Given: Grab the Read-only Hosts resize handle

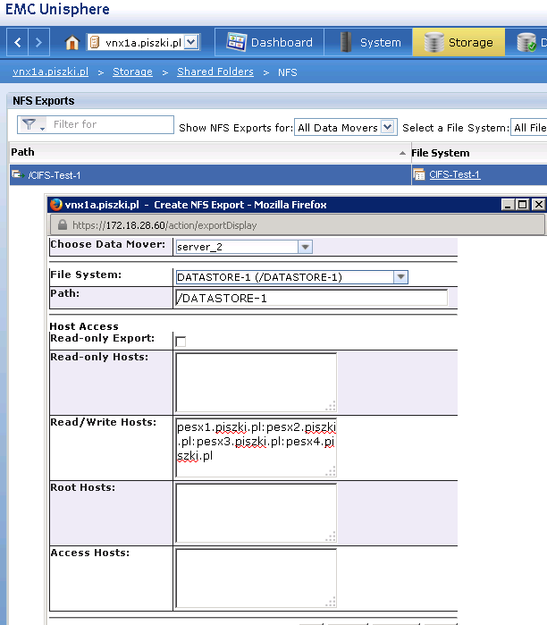Looking at the screenshot, I should coord(331,406).
